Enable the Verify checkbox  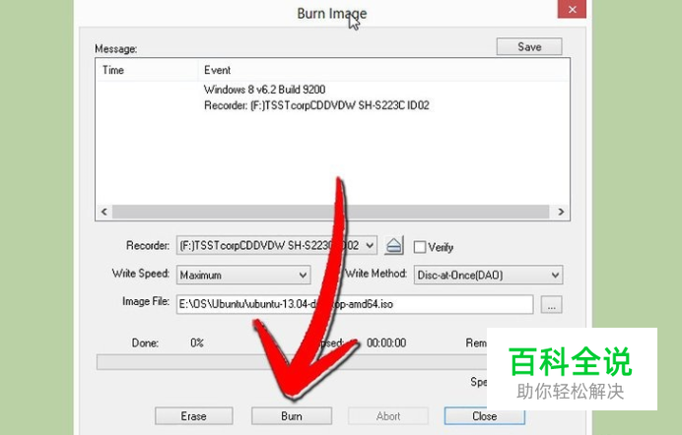tap(420, 247)
